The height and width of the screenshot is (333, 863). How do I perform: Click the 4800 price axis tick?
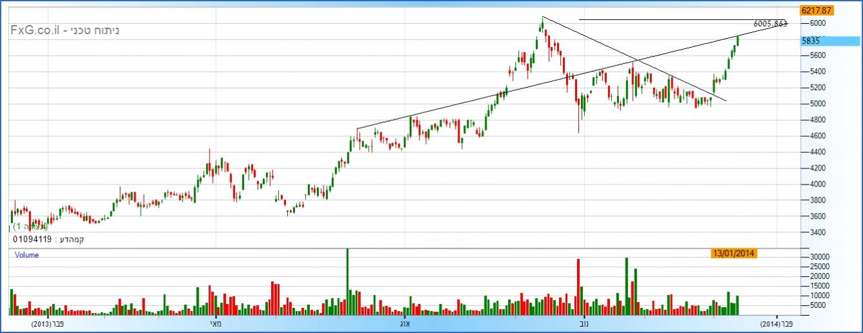pos(818,119)
